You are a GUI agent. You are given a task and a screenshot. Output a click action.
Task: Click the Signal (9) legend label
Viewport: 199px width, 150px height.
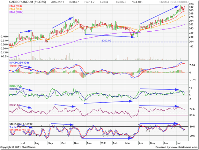coord(15,66)
